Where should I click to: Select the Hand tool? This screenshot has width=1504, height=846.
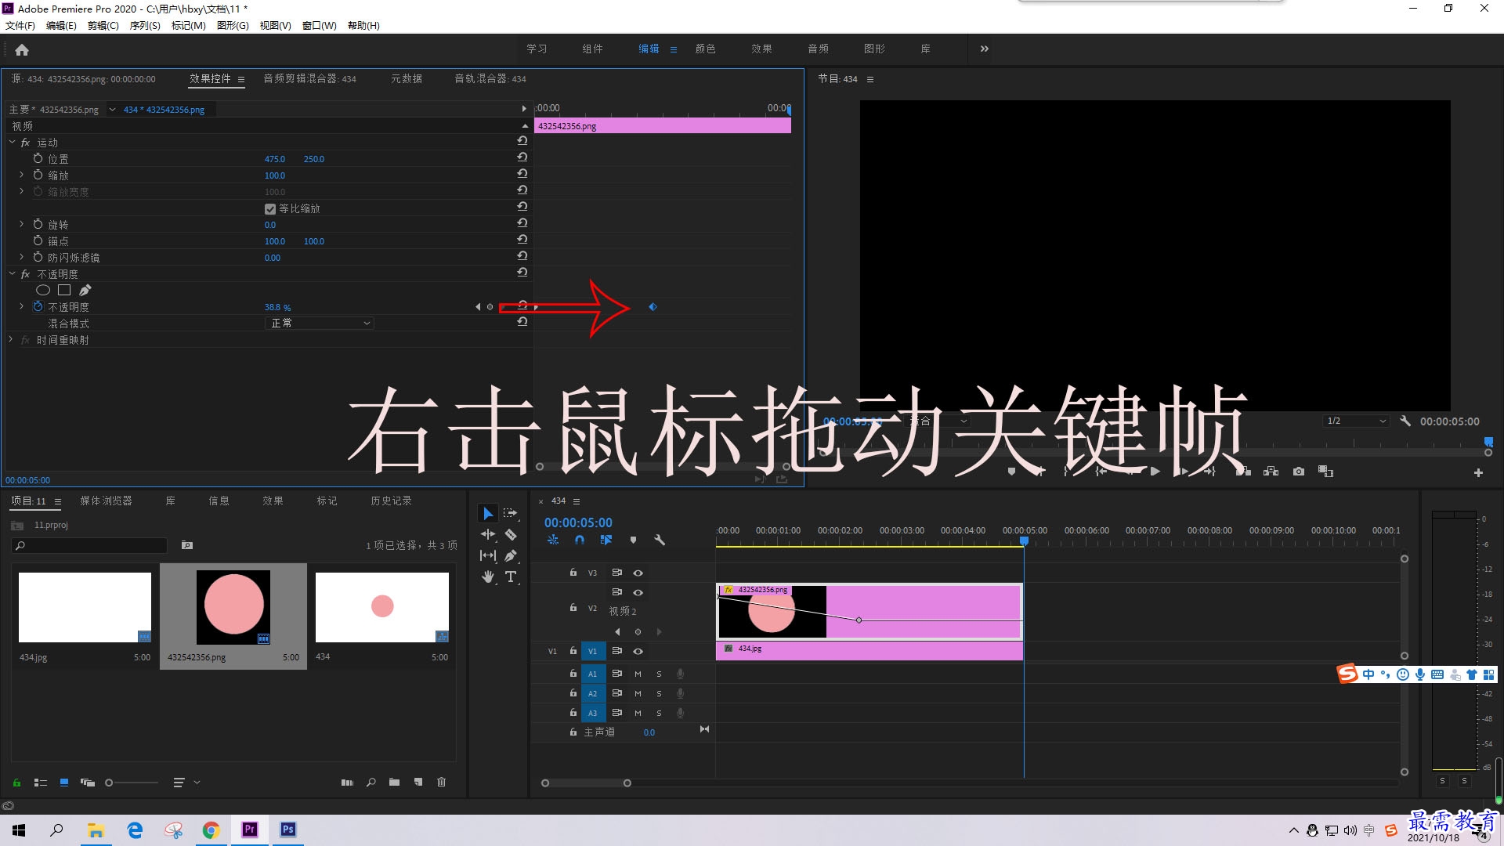pyautogui.click(x=488, y=577)
